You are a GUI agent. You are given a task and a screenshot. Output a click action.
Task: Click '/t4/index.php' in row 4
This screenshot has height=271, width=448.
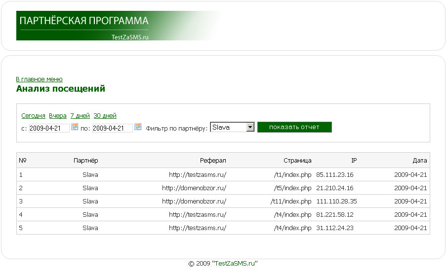[292, 214]
